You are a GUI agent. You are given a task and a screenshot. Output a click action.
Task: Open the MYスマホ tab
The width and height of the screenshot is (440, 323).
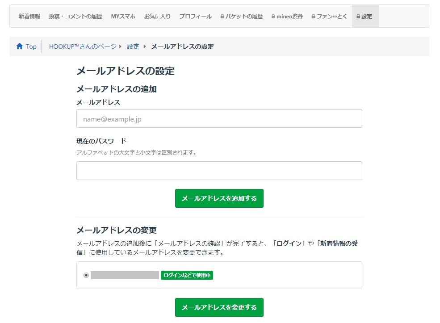[x=123, y=17]
